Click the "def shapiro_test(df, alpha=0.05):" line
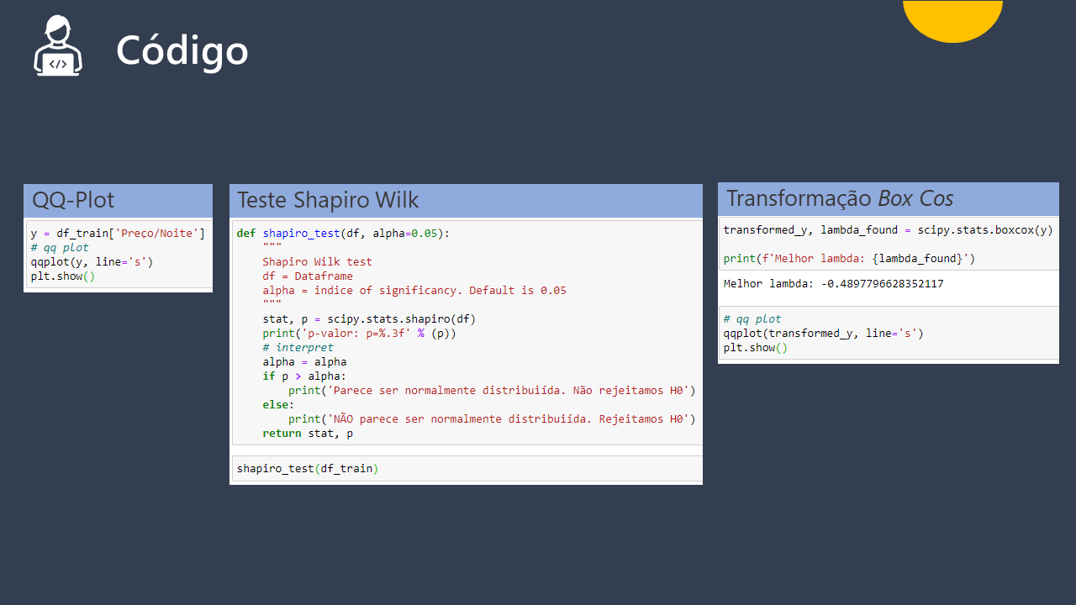1076x605 pixels. [343, 234]
